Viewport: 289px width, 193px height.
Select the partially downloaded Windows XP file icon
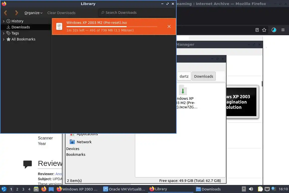pos(183,90)
